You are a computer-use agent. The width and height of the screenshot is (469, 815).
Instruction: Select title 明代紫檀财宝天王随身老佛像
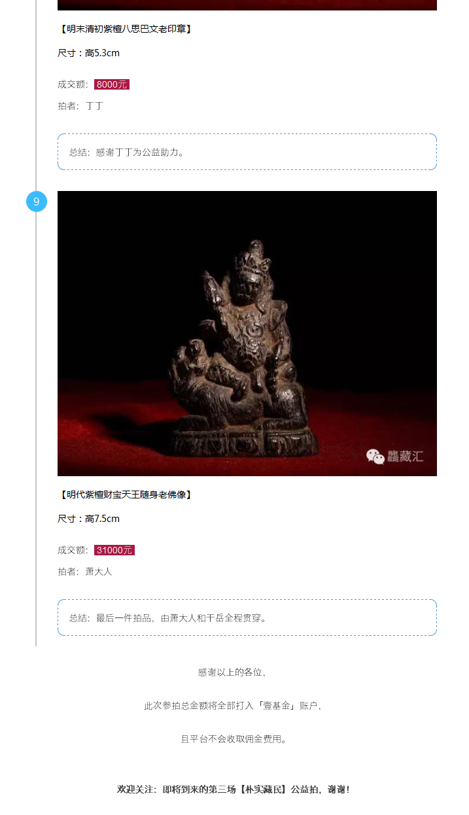(x=125, y=494)
